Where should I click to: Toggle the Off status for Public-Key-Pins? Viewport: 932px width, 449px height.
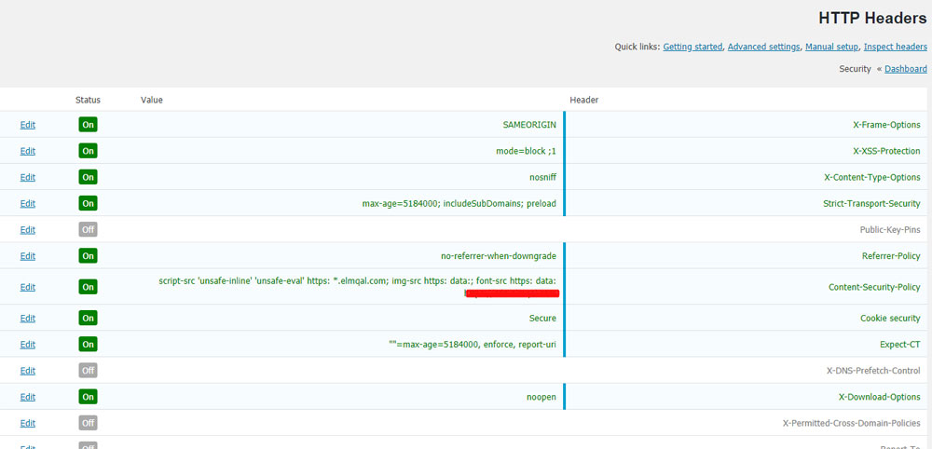[88, 229]
